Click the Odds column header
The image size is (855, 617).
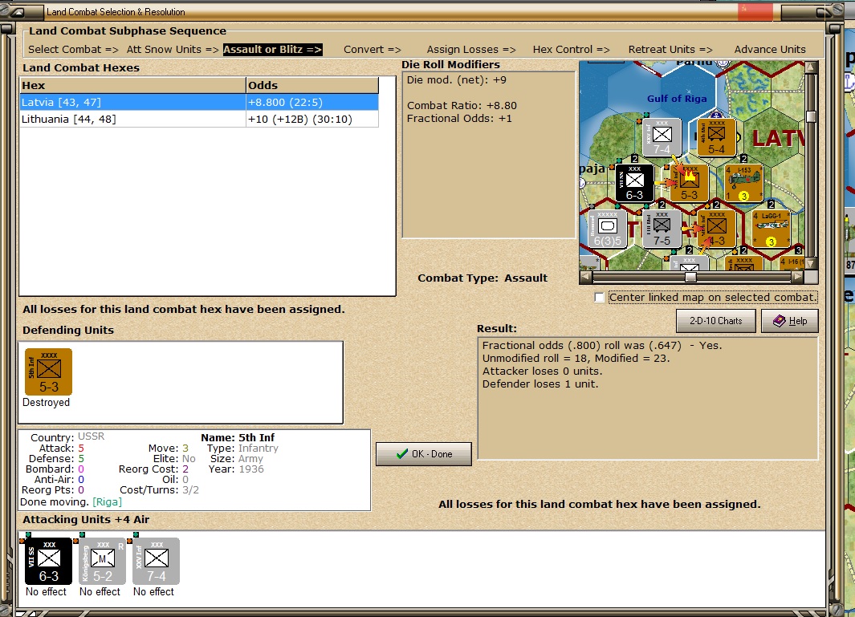click(312, 86)
